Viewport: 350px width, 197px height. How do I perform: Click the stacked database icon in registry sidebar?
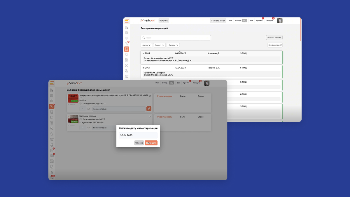pos(127,60)
